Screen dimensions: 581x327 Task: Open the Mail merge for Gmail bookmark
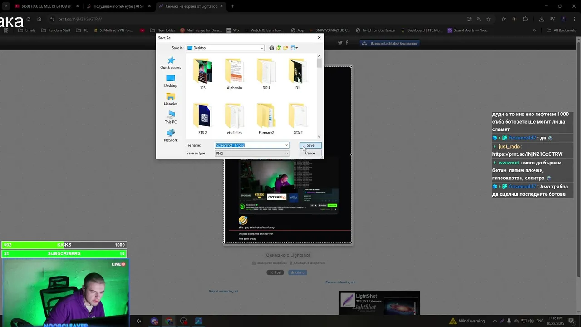[201, 30]
